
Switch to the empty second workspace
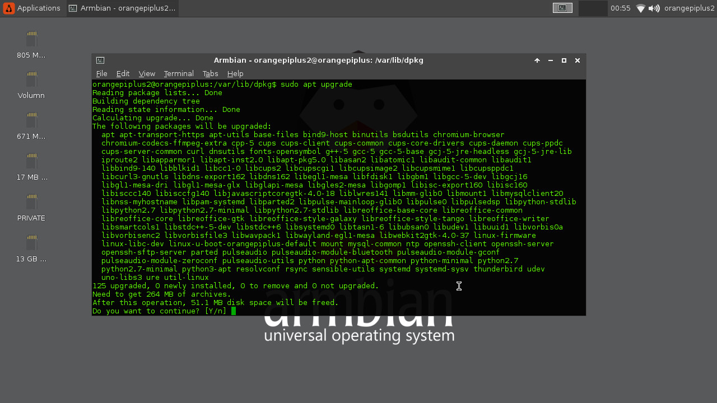click(593, 8)
